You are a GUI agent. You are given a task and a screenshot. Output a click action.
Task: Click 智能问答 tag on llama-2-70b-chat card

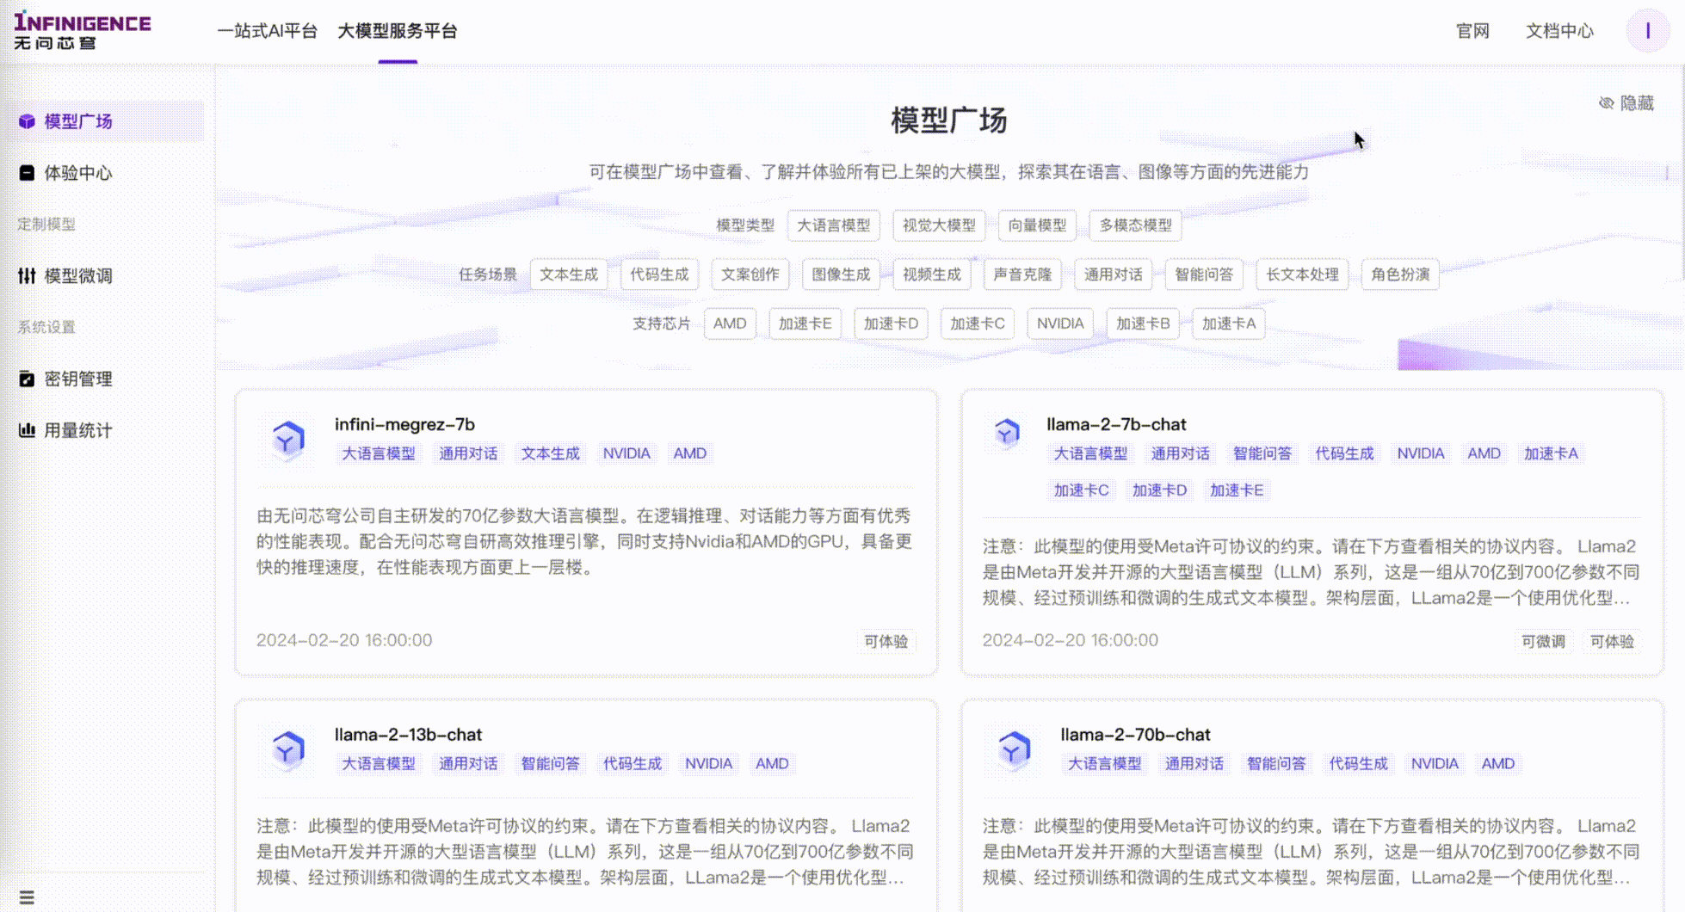[x=1276, y=763]
